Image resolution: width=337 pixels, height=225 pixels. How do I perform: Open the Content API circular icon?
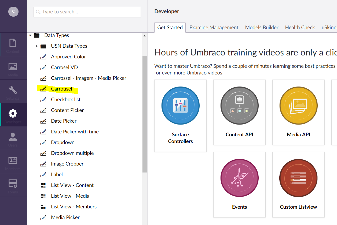(240, 106)
